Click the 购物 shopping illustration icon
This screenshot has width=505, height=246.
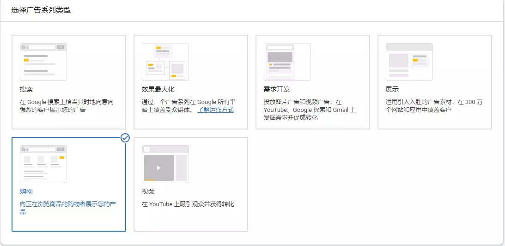pos(43,164)
